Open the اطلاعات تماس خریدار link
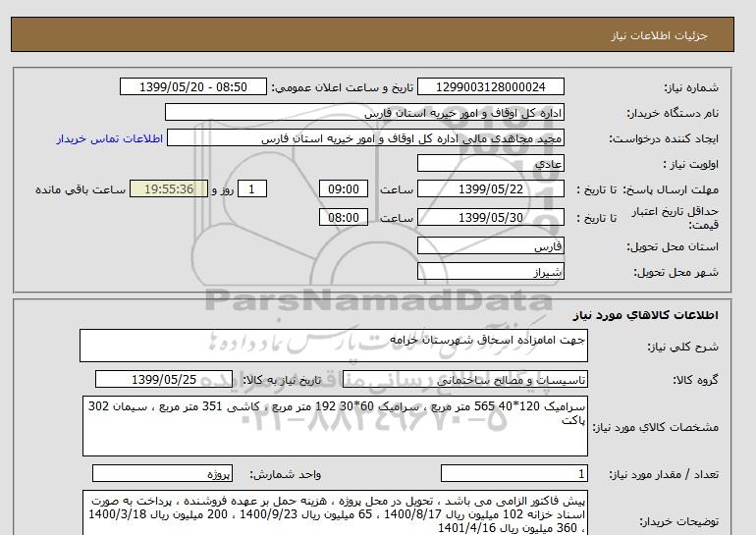The height and width of the screenshot is (535, 756). tap(109, 138)
